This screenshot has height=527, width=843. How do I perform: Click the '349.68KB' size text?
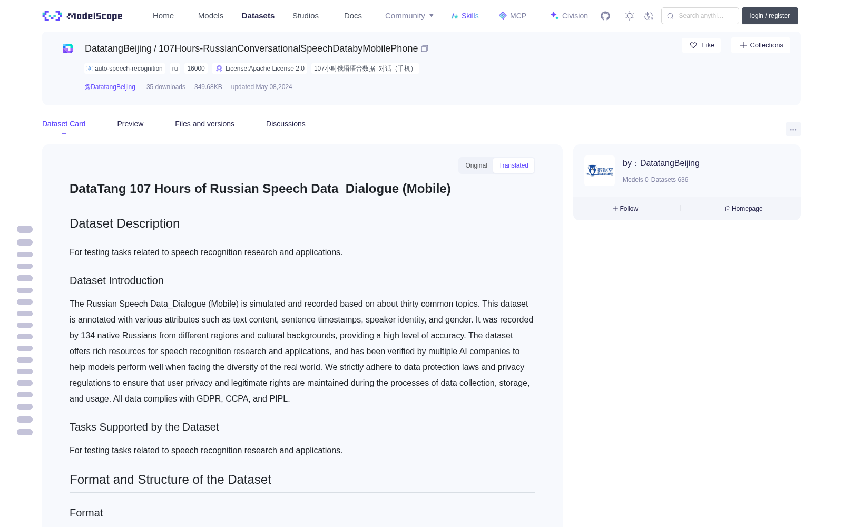208,87
